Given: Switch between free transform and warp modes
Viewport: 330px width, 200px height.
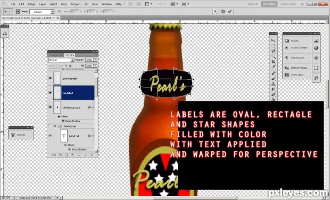Looking at the screenshot, I should click(215, 12).
